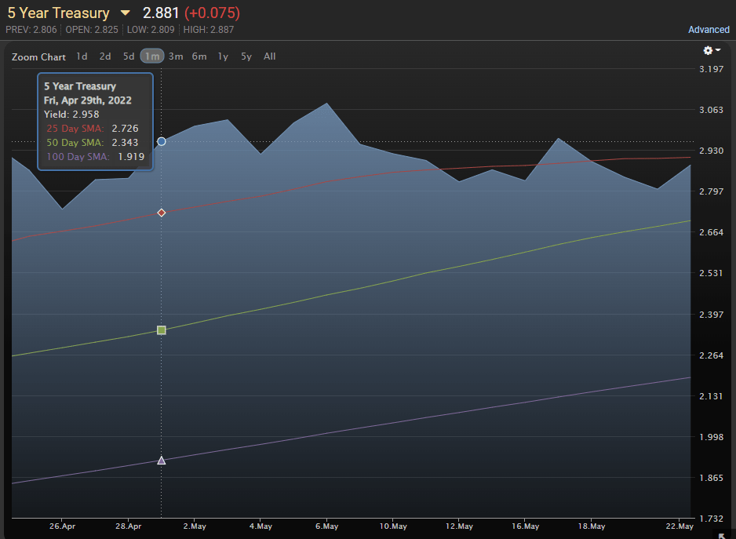Click the blue yield marker circle
This screenshot has height=539, width=736.
click(162, 141)
